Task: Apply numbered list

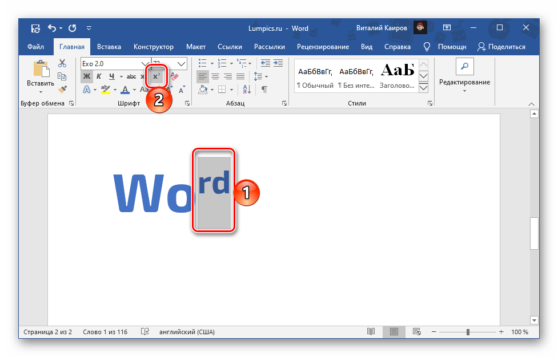Action: 222,63
